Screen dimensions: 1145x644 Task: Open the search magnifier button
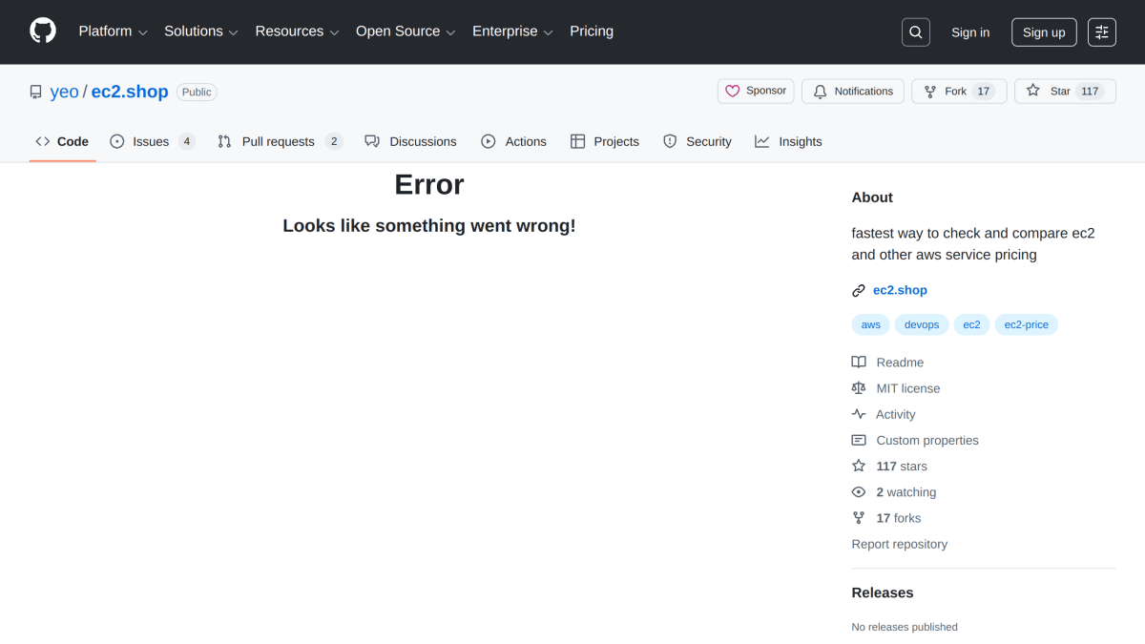[x=916, y=32]
